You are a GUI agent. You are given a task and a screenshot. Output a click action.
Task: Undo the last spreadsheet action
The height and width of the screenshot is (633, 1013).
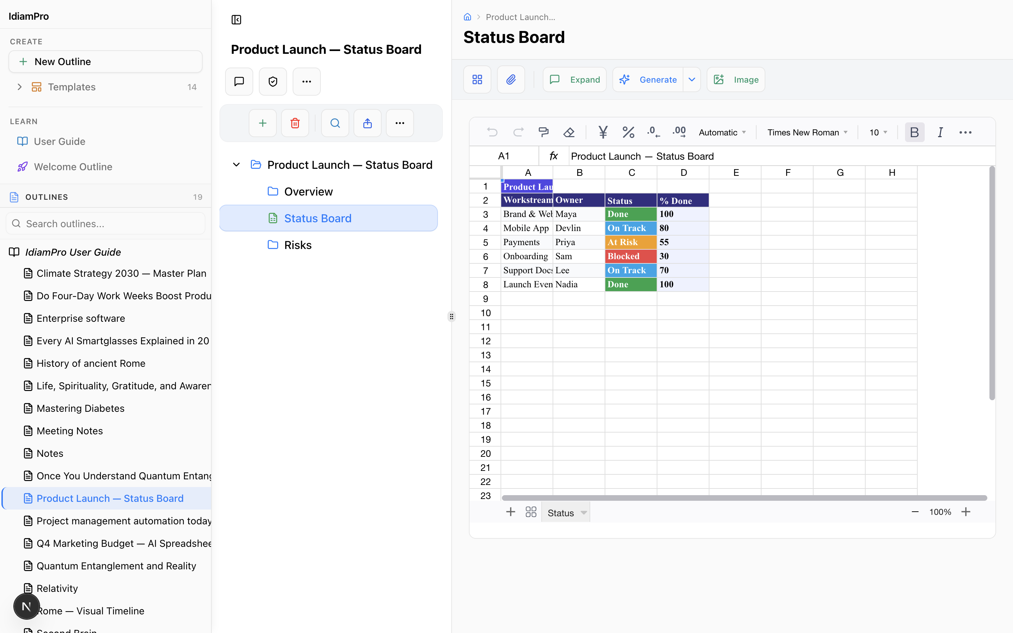(x=492, y=132)
